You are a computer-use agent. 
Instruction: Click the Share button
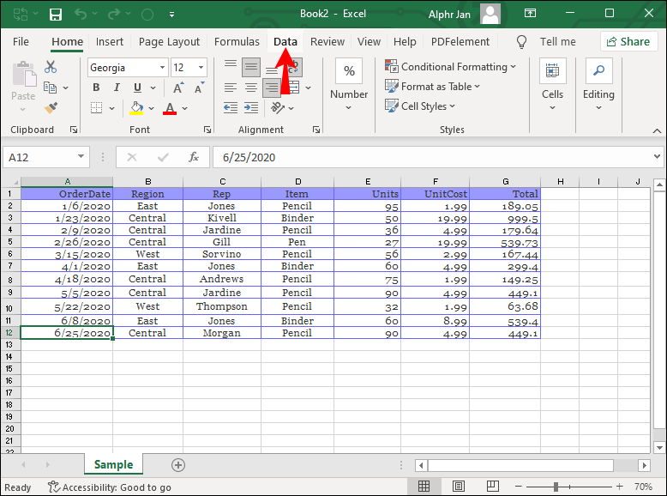[628, 41]
